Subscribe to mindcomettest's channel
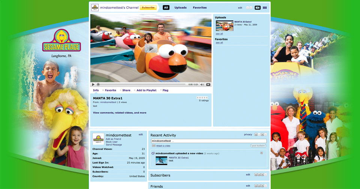Viewport: 360px width, 189px height. (148, 7)
